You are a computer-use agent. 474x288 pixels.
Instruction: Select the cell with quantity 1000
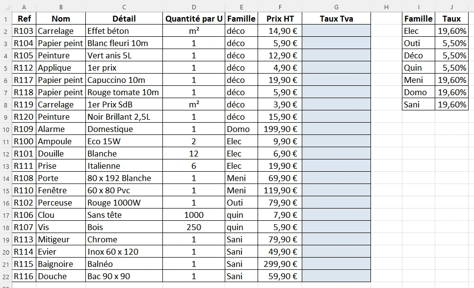click(x=194, y=215)
